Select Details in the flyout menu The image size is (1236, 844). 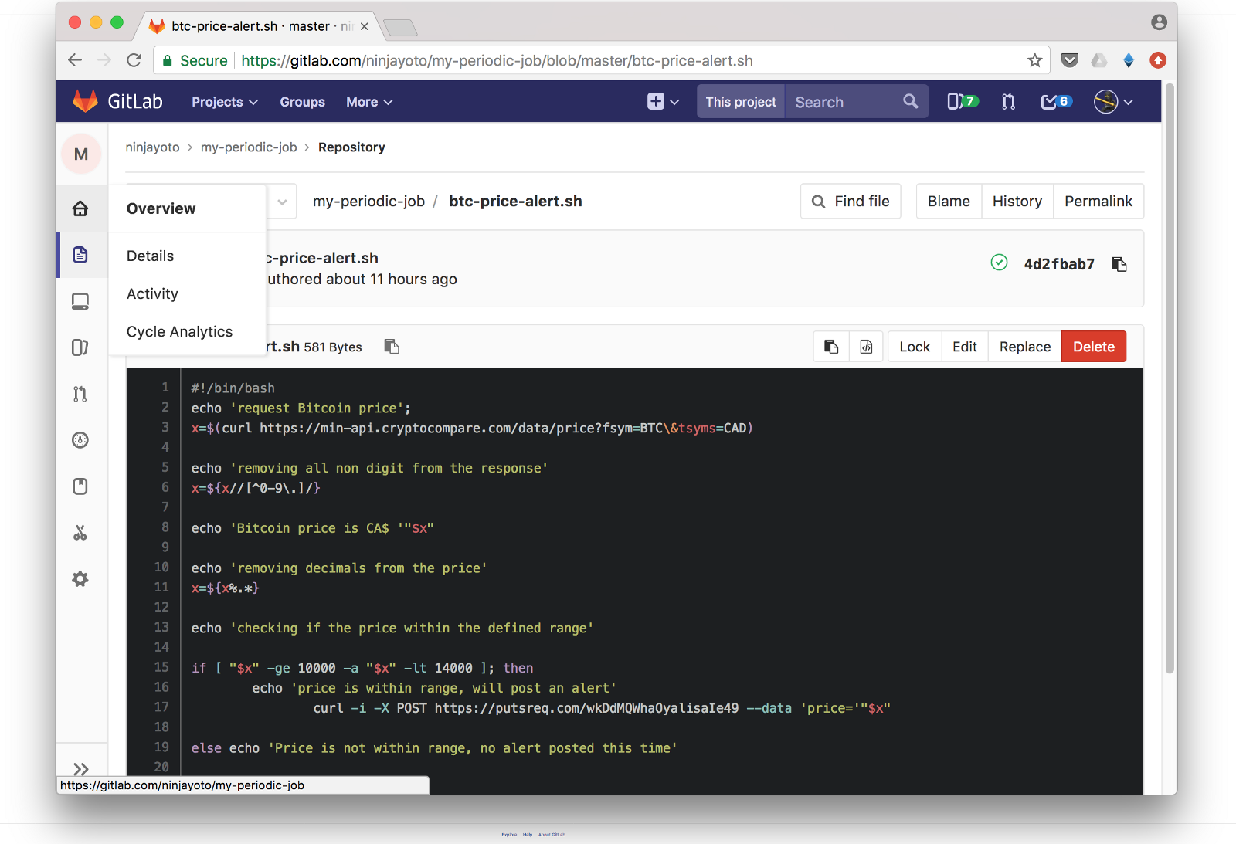(151, 256)
